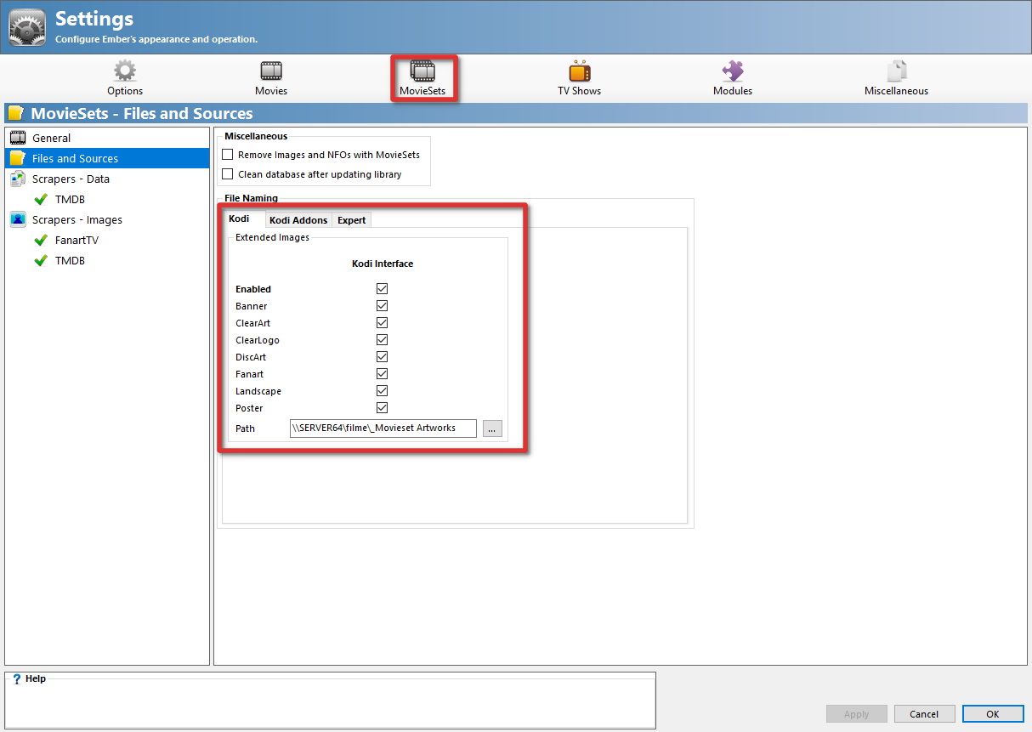1032x732 pixels.
Task: Uncheck the Enabled Kodi Interface checkbox
Action: point(383,289)
